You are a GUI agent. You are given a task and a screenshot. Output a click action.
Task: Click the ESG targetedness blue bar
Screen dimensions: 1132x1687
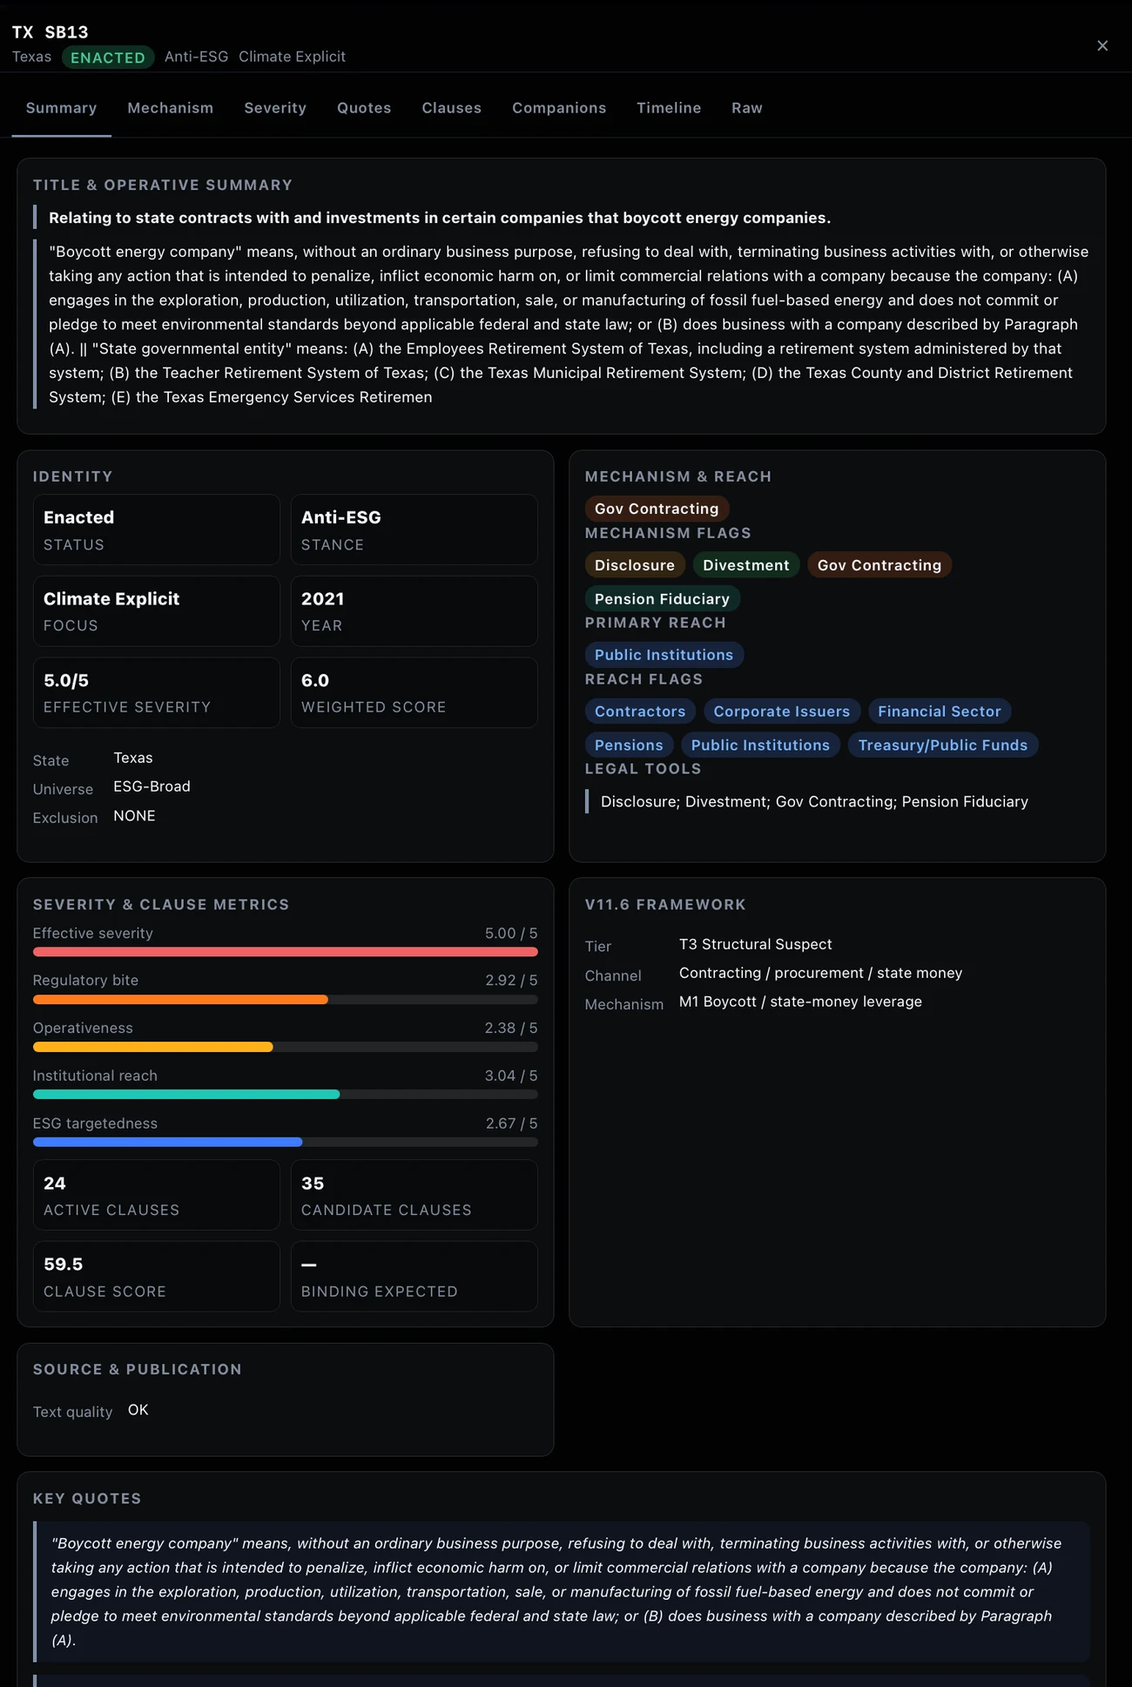(167, 1143)
